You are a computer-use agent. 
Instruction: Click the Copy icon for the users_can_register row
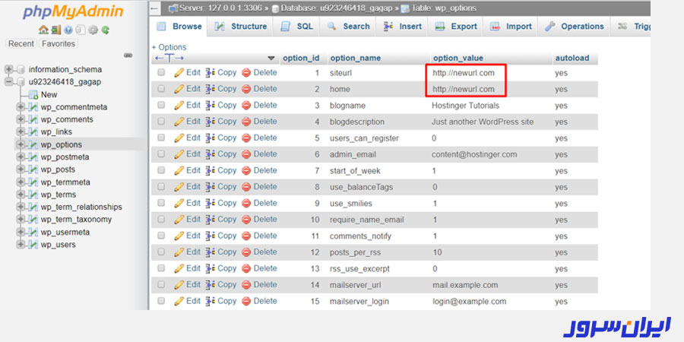point(211,138)
